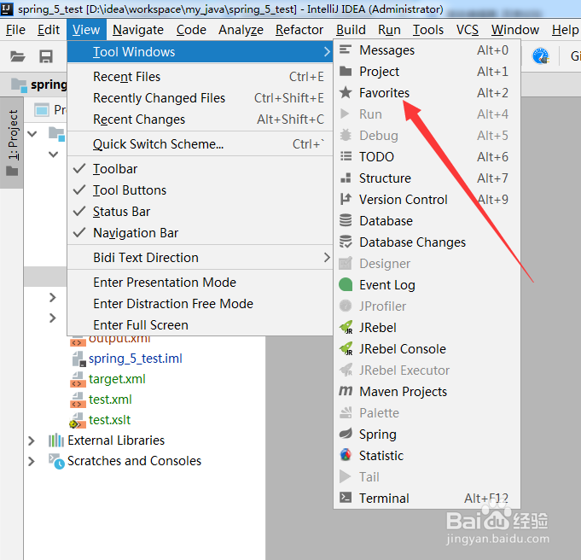The height and width of the screenshot is (560, 581).
Task: Toggle the Toolbar checkmark option
Action: [x=200, y=169]
